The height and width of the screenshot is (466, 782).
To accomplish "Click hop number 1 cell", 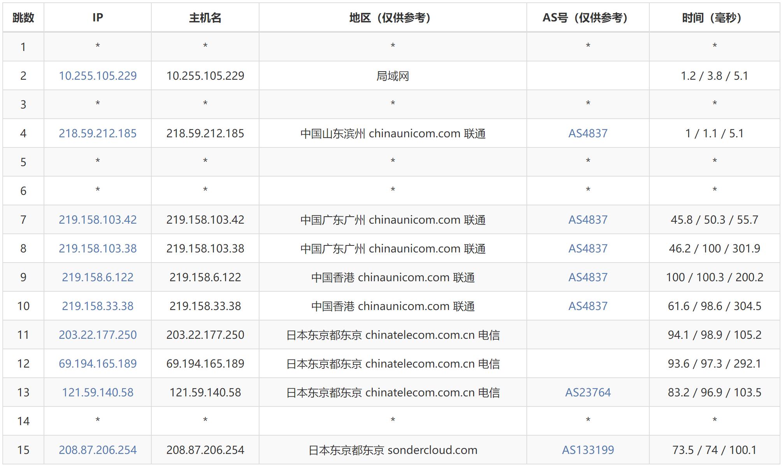I will (23, 47).
